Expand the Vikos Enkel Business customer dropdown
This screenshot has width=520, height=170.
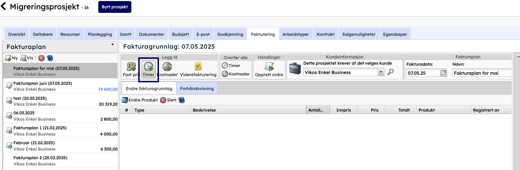pos(381,72)
